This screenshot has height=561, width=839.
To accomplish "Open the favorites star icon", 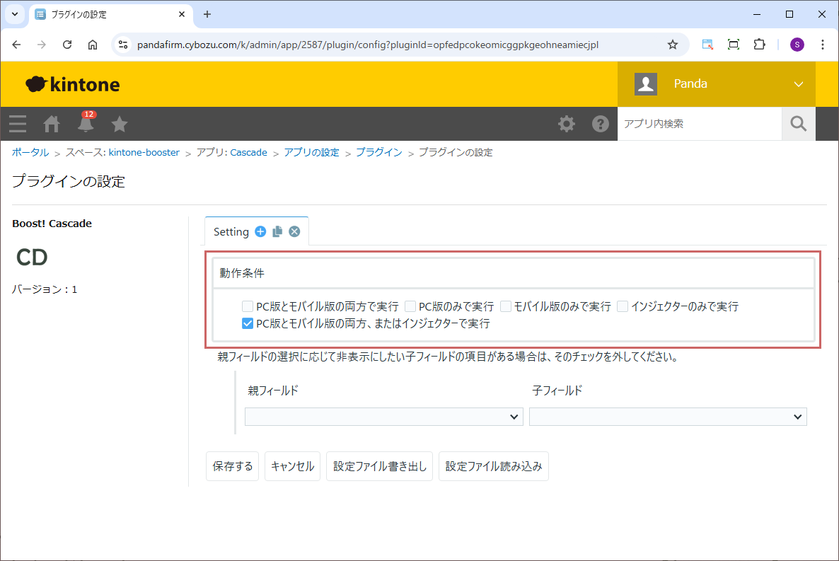I will point(120,125).
